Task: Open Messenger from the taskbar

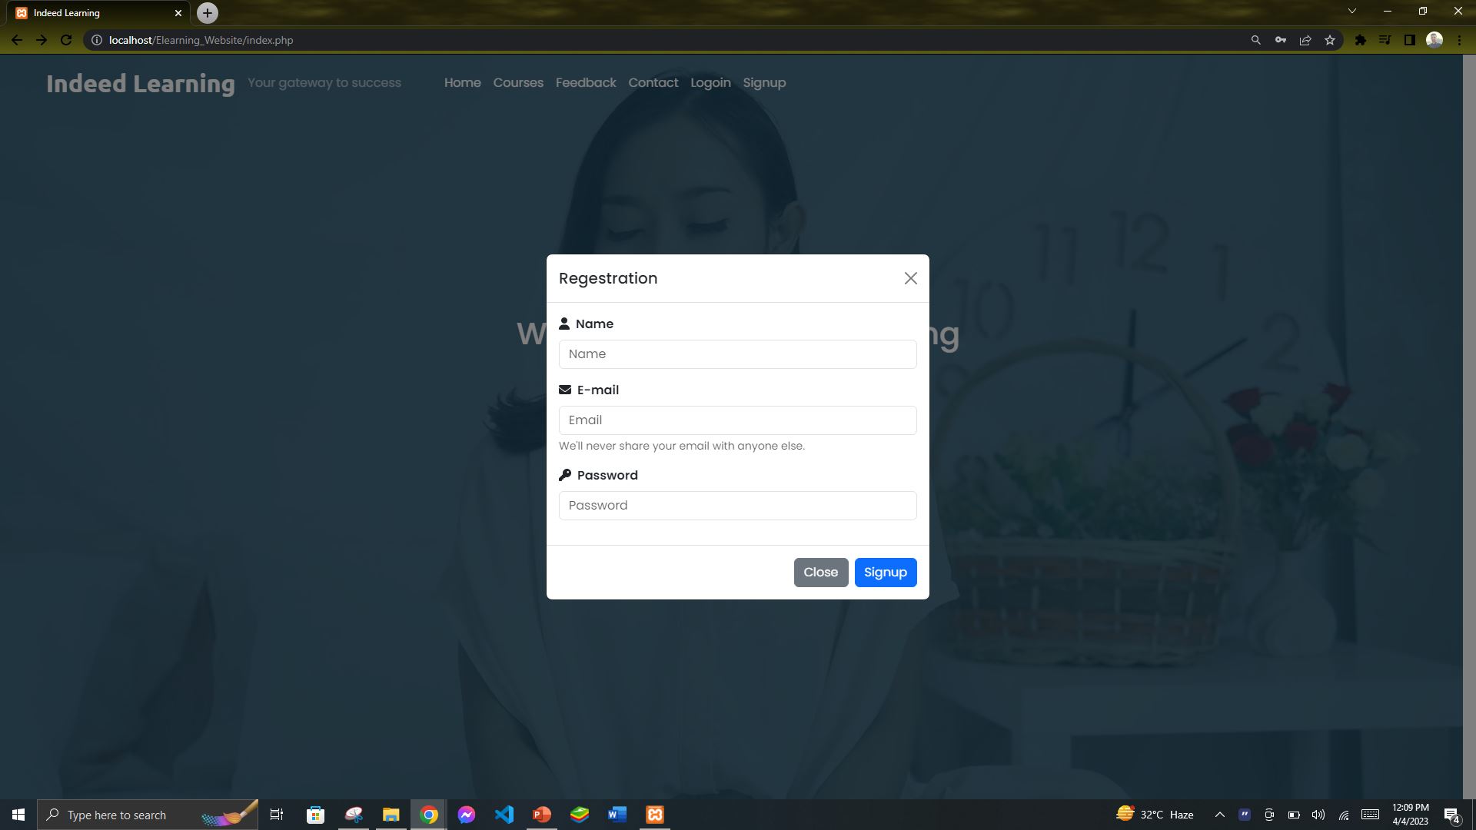Action: click(467, 814)
